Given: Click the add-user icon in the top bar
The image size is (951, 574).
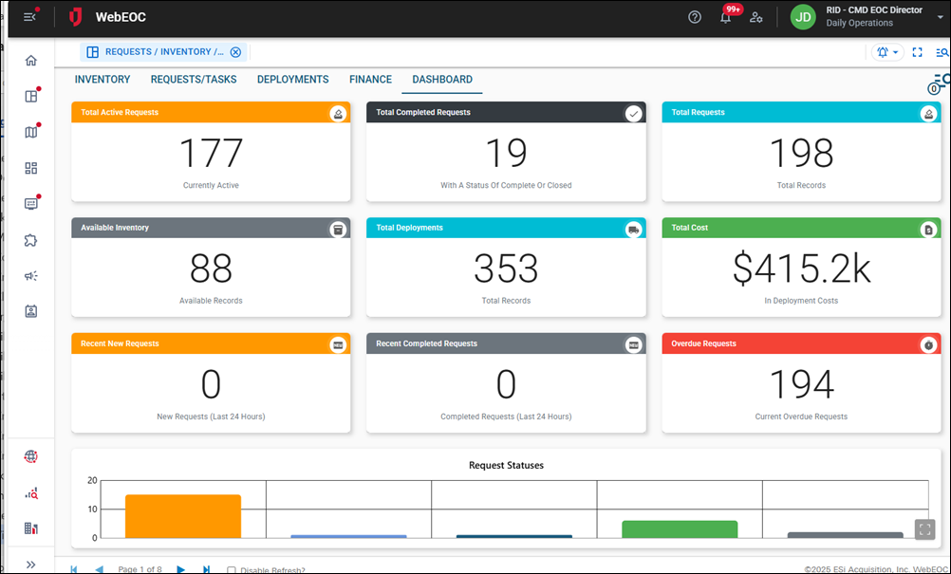Looking at the screenshot, I should click(756, 17).
